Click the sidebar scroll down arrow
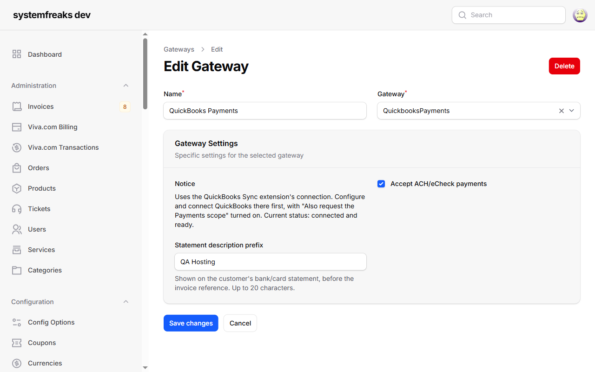Screen dimensions: 595x372 tap(145, 368)
